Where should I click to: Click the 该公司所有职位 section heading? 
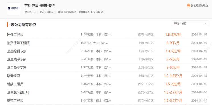pos(23,25)
